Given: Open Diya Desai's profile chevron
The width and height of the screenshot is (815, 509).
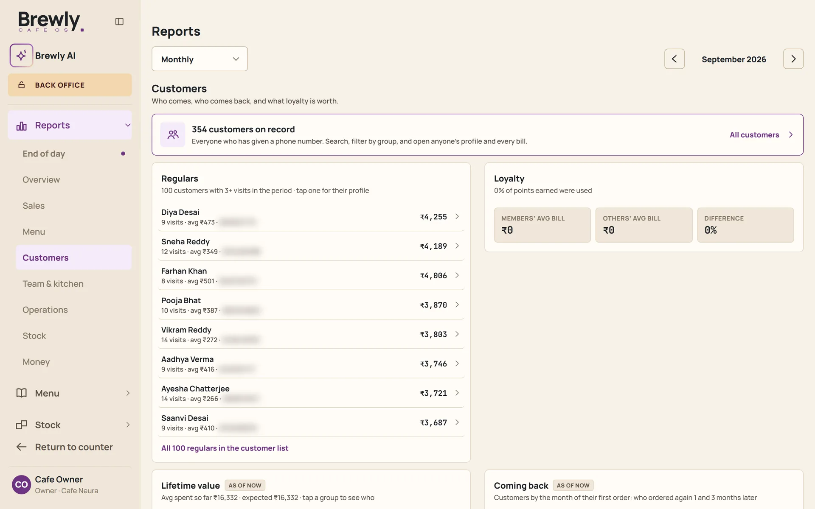Looking at the screenshot, I should [x=457, y=217].
